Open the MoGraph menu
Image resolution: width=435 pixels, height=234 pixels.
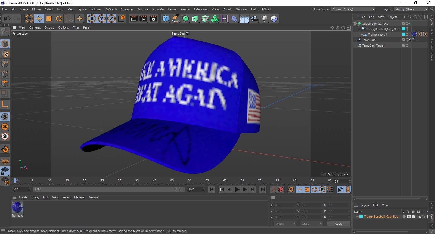(111, 9)
